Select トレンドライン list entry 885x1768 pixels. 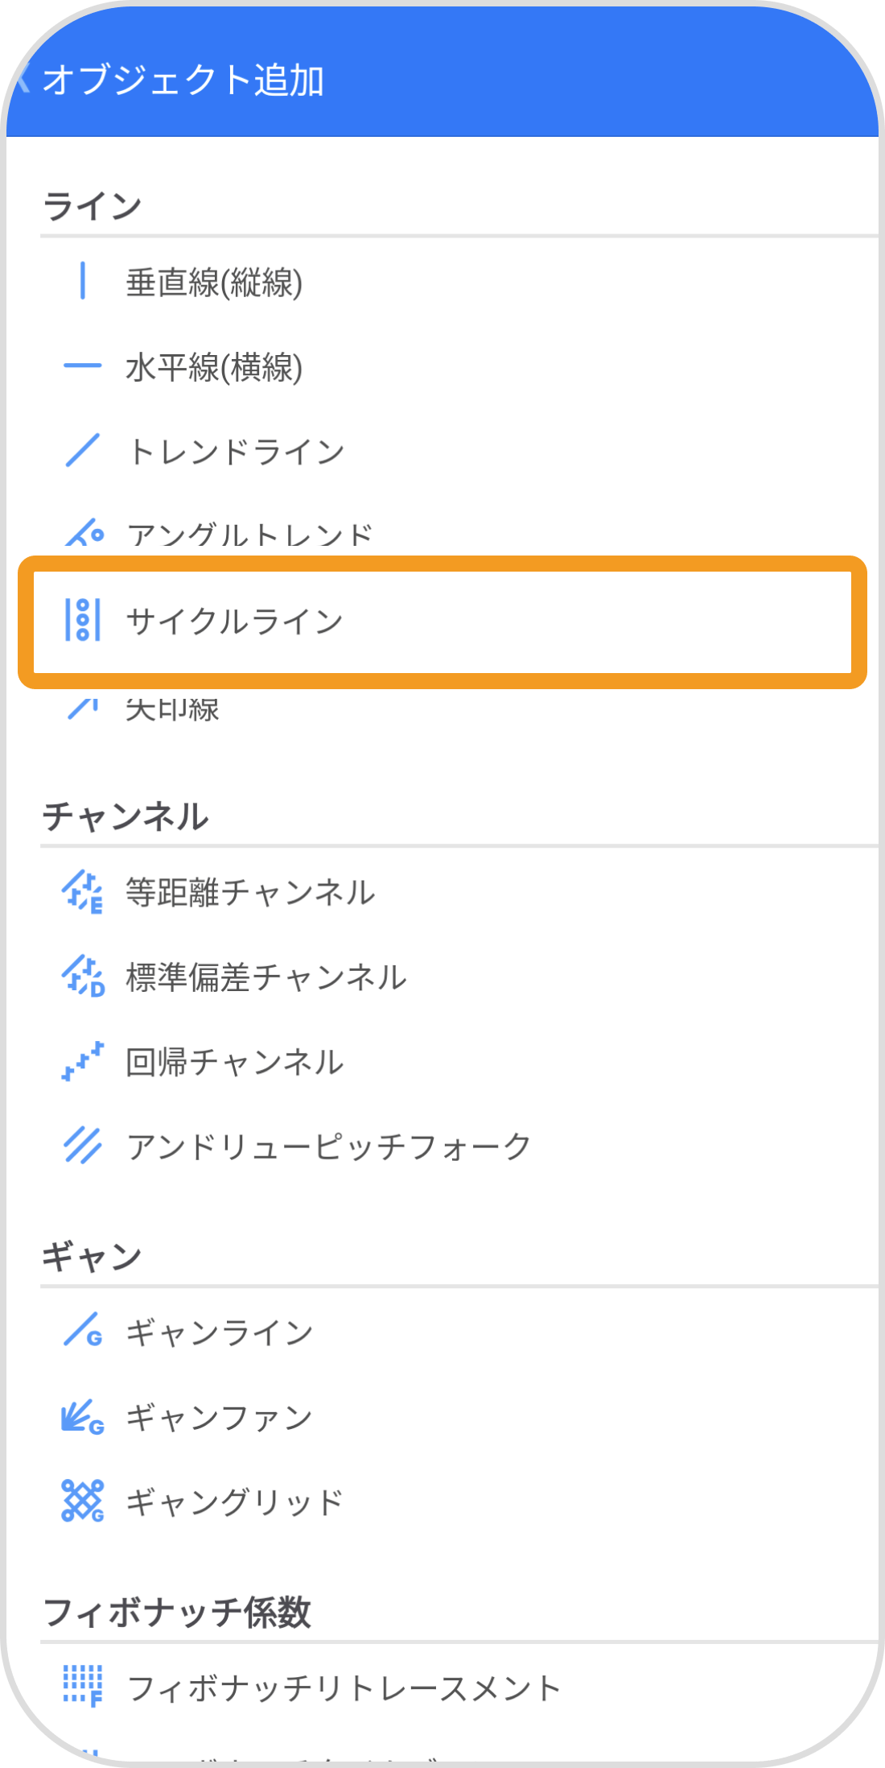pos(236,452)
